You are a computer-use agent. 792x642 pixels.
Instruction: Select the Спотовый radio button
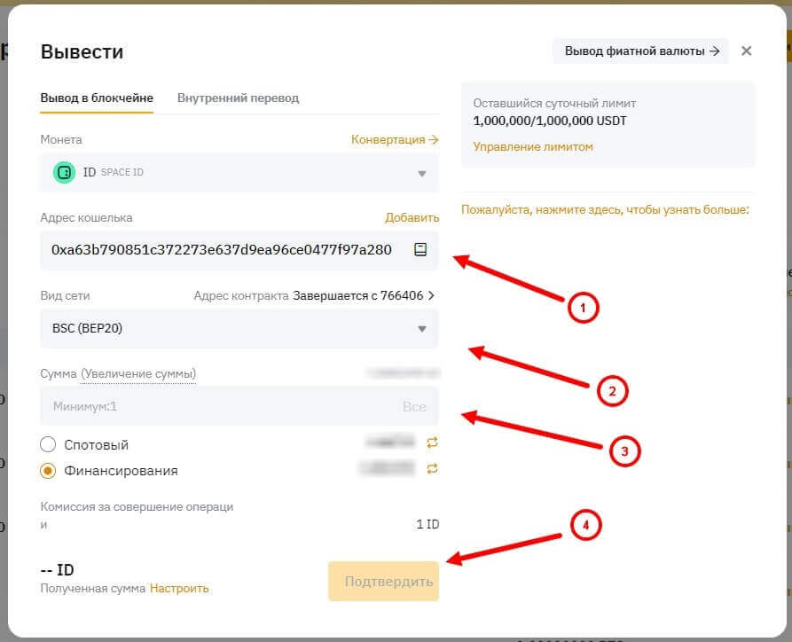(x=49, y=445)
